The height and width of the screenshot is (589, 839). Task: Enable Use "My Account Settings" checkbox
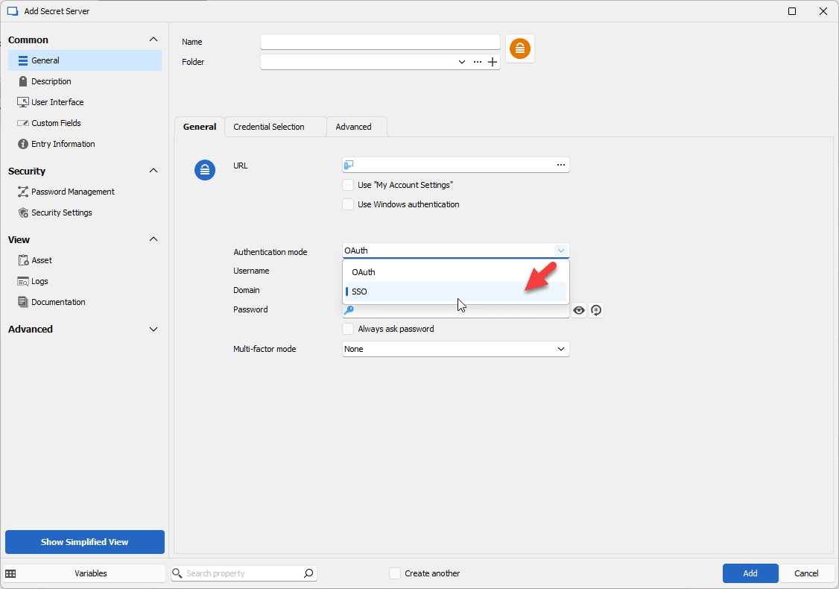[x=348, y=185]
